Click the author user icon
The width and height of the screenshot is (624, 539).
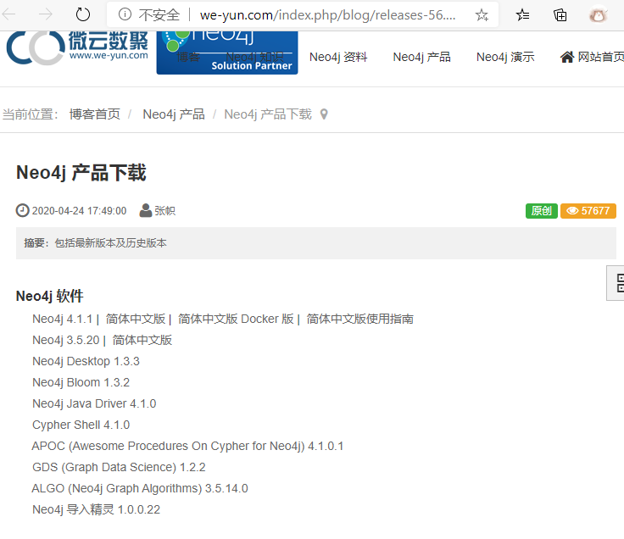click(146, 210)
